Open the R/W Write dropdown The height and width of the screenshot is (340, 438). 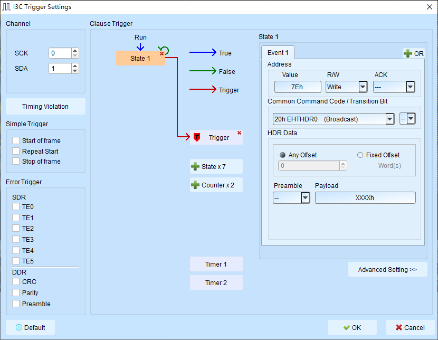tap(363, 87)
